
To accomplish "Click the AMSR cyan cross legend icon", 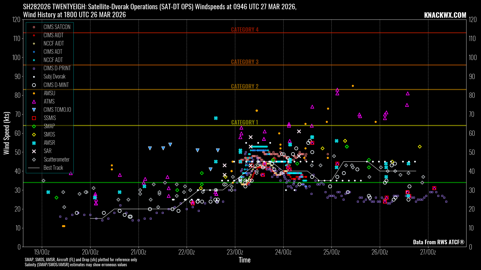I will [34, 143].
